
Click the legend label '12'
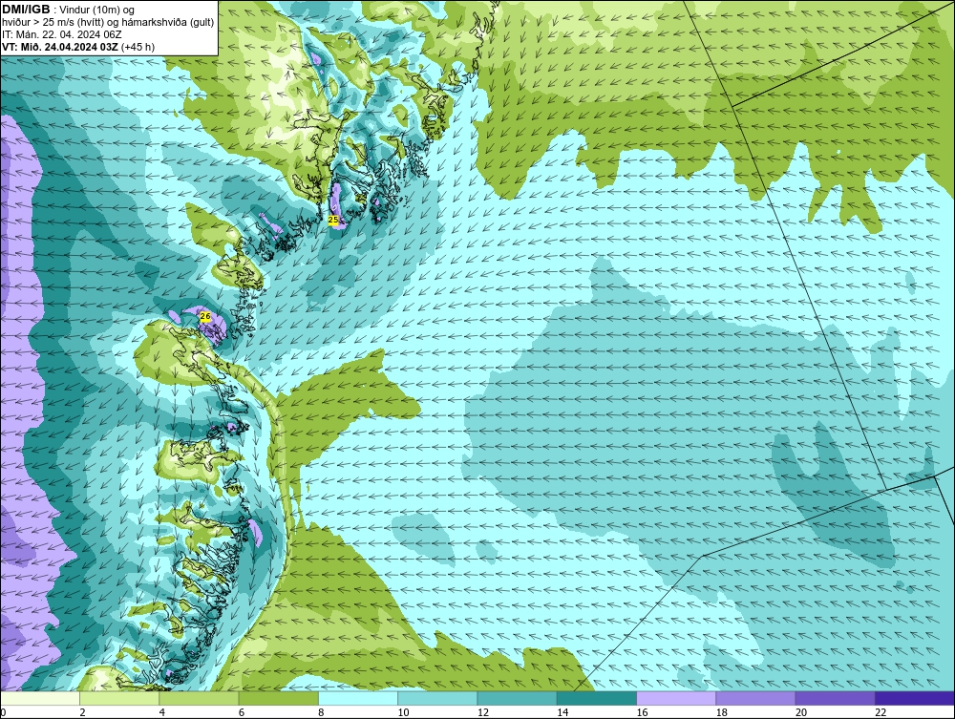pos(482,713)
